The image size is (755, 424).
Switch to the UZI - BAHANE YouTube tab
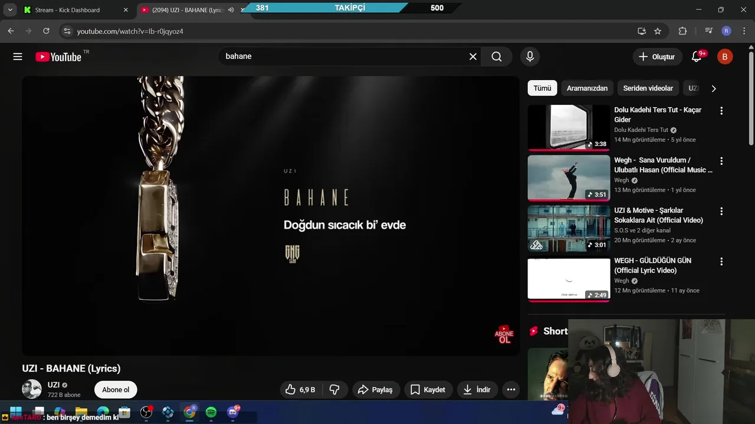(188, 10)
